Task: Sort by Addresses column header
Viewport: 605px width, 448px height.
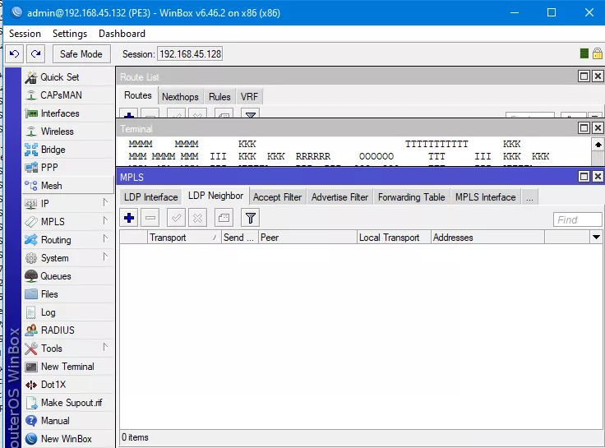Action: [x=487, y=238]
